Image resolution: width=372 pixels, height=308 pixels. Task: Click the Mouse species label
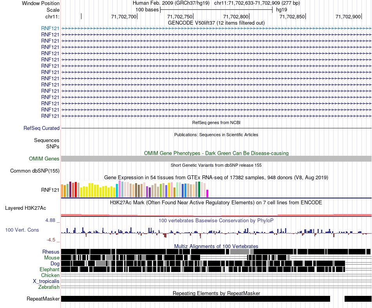(x=52, y=258)
